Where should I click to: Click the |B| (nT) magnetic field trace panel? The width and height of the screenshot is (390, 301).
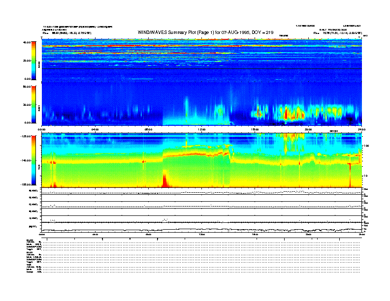[202, 227]
